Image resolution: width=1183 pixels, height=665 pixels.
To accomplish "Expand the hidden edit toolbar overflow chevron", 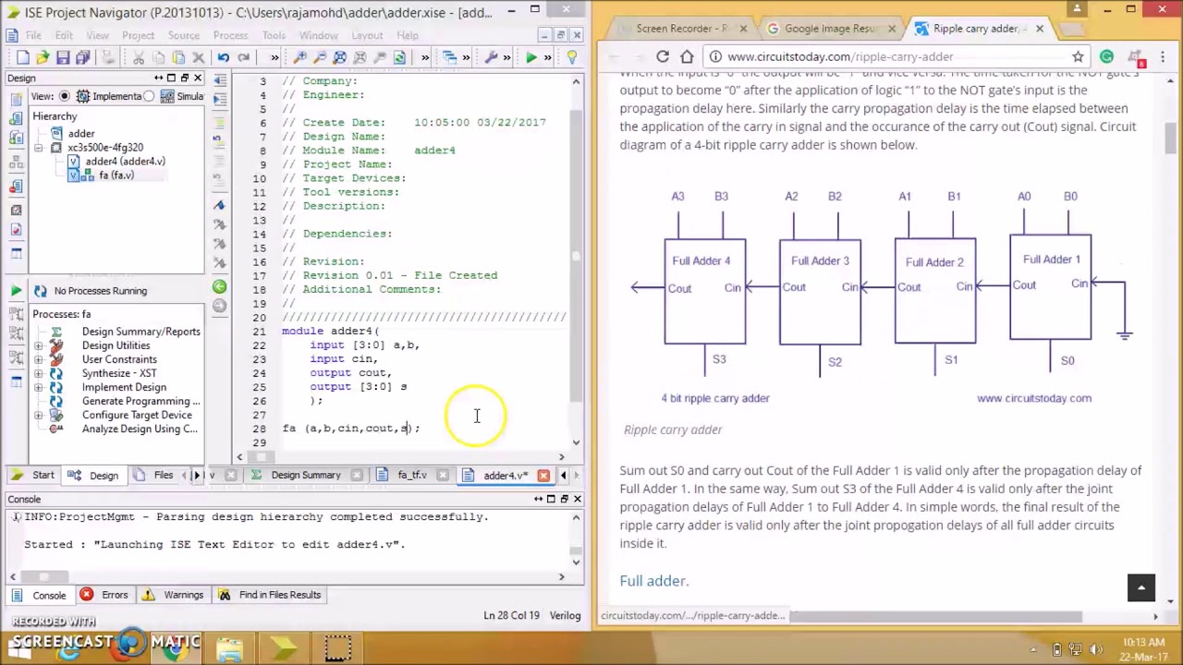I will point(274,57).
